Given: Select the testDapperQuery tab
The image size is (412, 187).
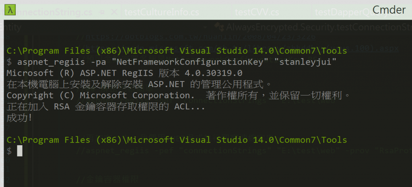Looking at the screenshot, I should click(x=357, y=12).
